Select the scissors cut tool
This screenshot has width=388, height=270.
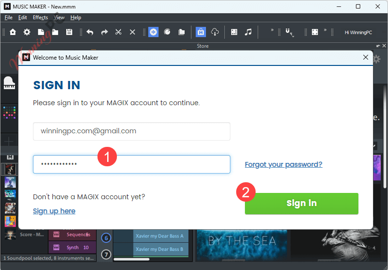click(x=118, y=32)
